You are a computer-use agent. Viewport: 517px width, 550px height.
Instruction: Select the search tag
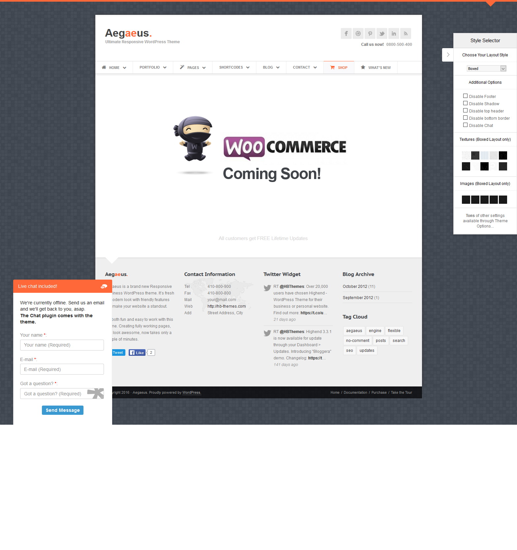[x=399, y=341]
